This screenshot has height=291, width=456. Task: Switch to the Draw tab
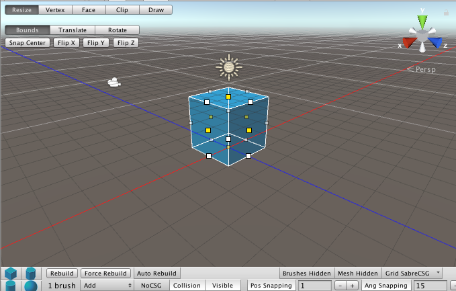pos(156,10)
